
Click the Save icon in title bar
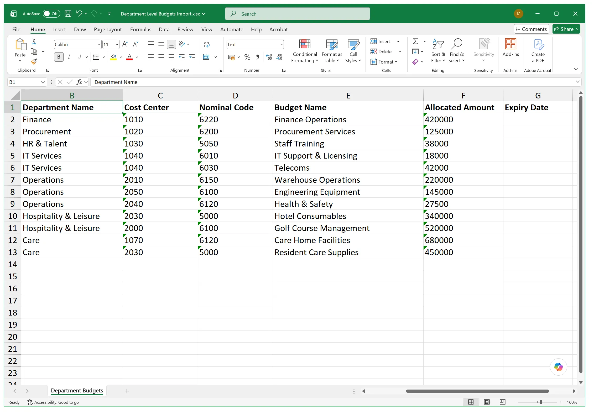[68, 14]
